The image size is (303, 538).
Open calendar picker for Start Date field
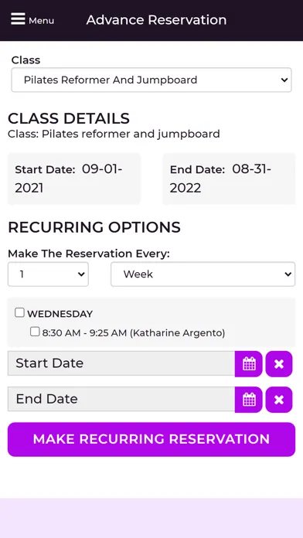click(x=249, y=364)
